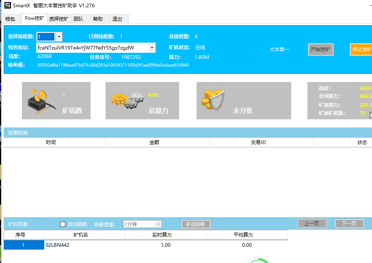Open the 刷新频率 frequency dropdown showing 1分钟
372x263 pixels.
pos(158,224)
